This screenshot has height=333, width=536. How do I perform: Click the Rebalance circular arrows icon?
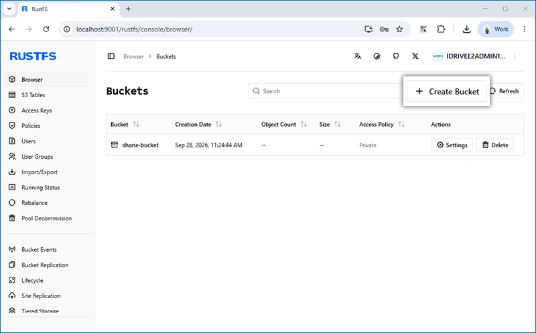12,202
